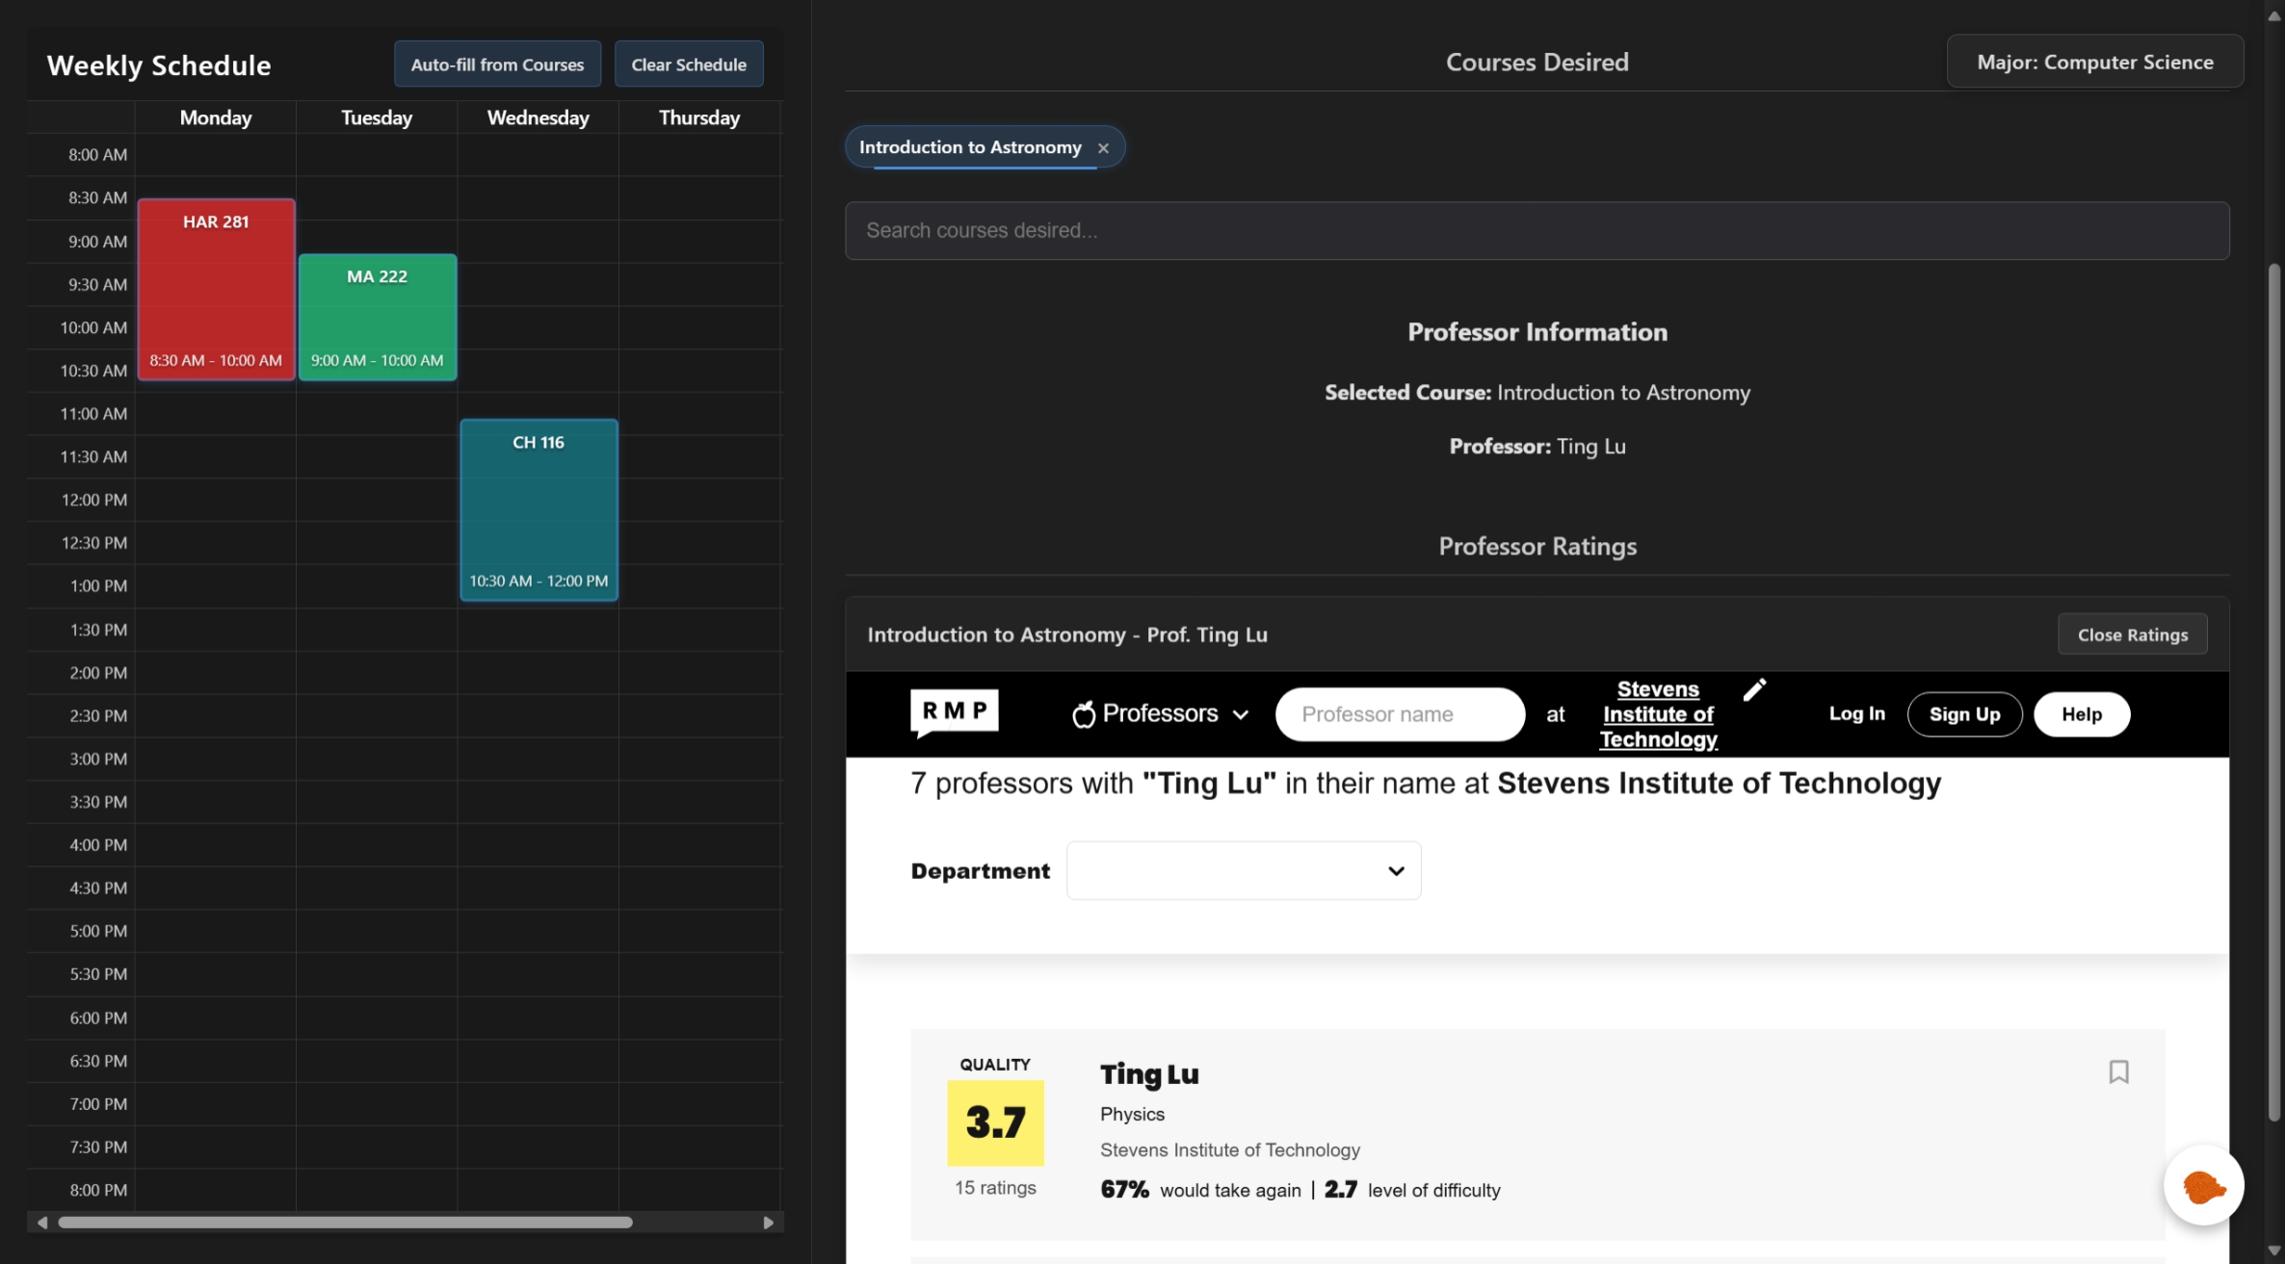Close the professor ratings panel
The width and height of the screenshot is (2285, 1264).
pos(2132,634)
